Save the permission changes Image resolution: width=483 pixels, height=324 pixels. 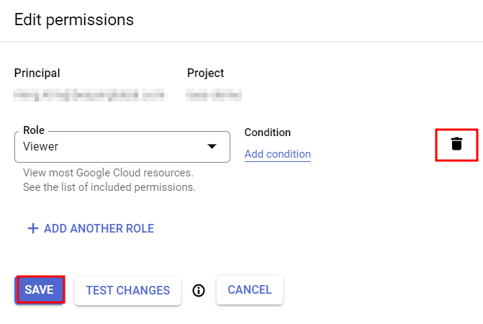pyautogui.click(x=40, y=289)
